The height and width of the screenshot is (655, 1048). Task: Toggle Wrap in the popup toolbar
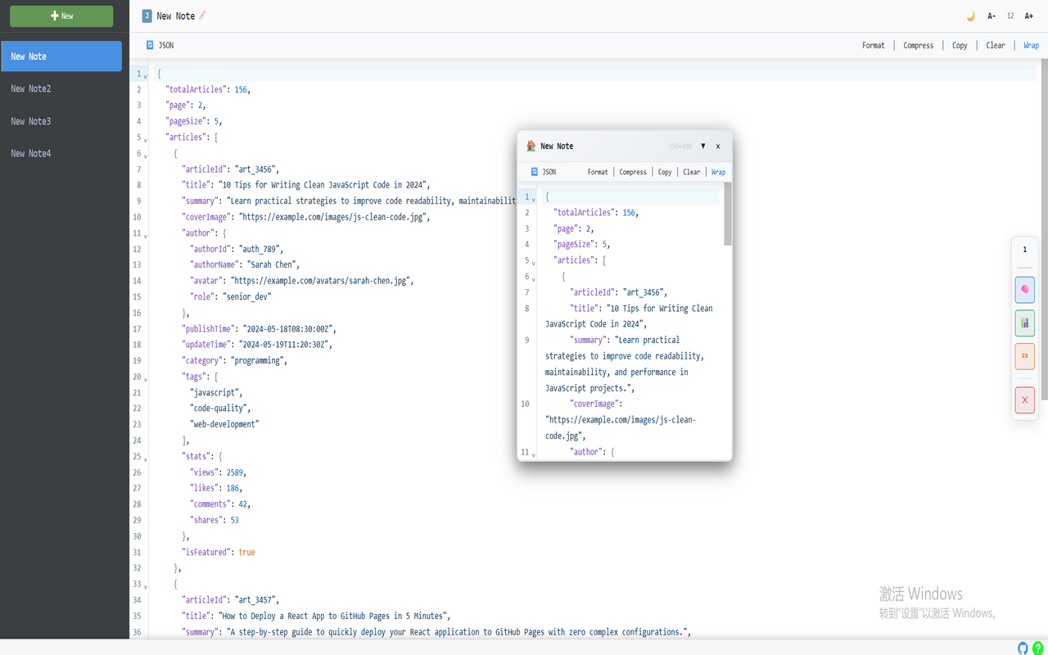[718, 172]
